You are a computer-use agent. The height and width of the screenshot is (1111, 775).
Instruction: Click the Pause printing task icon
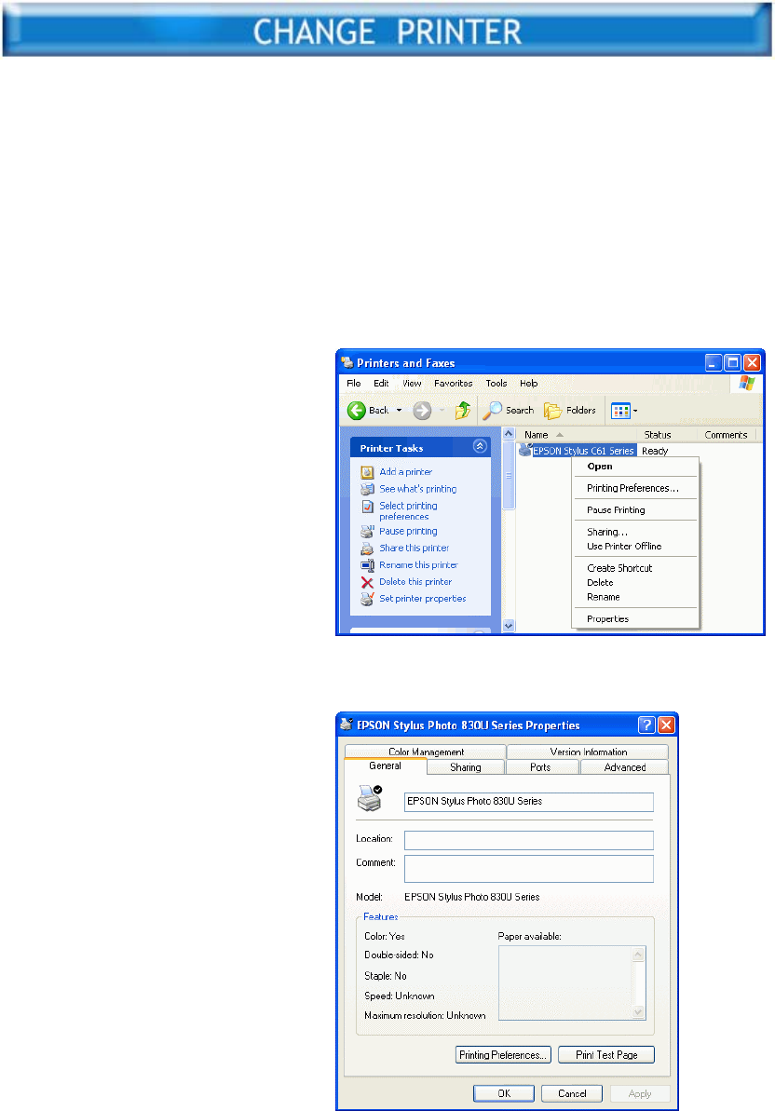pyautogui.click(x=367, y=532)
